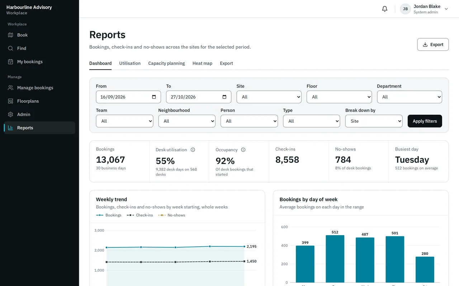Screen dimensions: 459x286
Task: Switch to the Export tab
Action: [226, 63]
